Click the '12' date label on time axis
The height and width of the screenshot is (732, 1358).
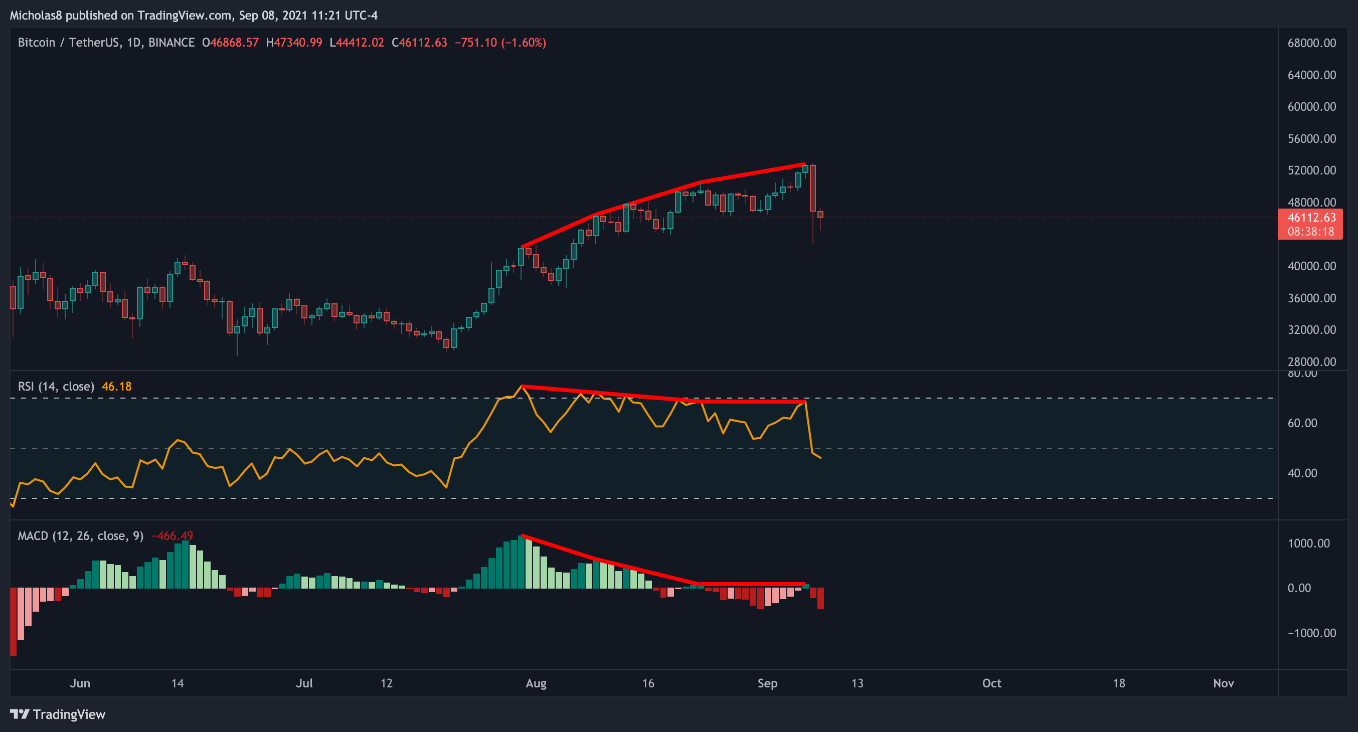pos(387,683)
